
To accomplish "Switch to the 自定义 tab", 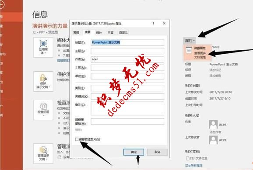I will [123, 32].
